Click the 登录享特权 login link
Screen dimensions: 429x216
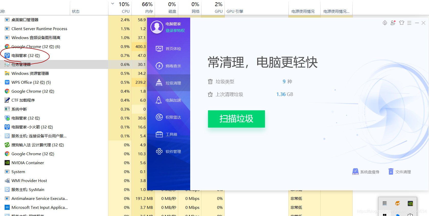coord(175,30)
